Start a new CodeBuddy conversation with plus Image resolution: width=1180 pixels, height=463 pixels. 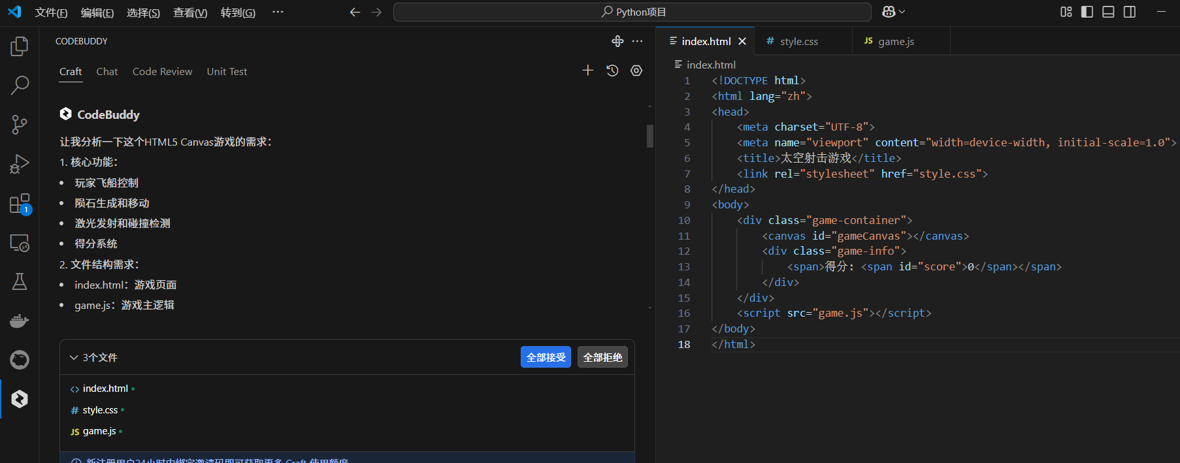click(588, 71)
